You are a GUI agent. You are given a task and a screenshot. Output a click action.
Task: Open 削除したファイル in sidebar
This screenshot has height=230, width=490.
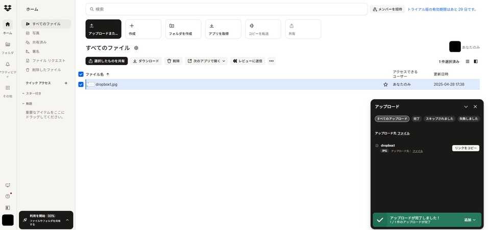[46, 70]
